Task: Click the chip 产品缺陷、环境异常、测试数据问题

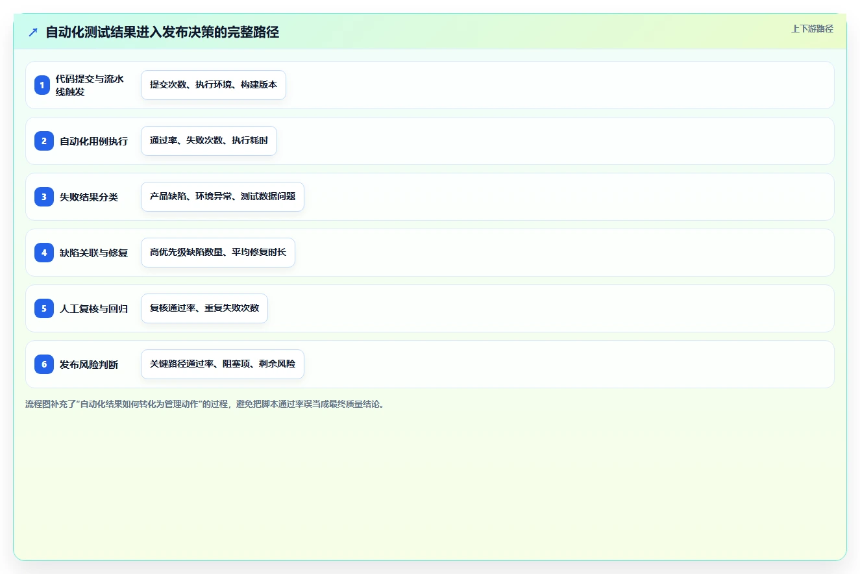Action: [223, 197]
